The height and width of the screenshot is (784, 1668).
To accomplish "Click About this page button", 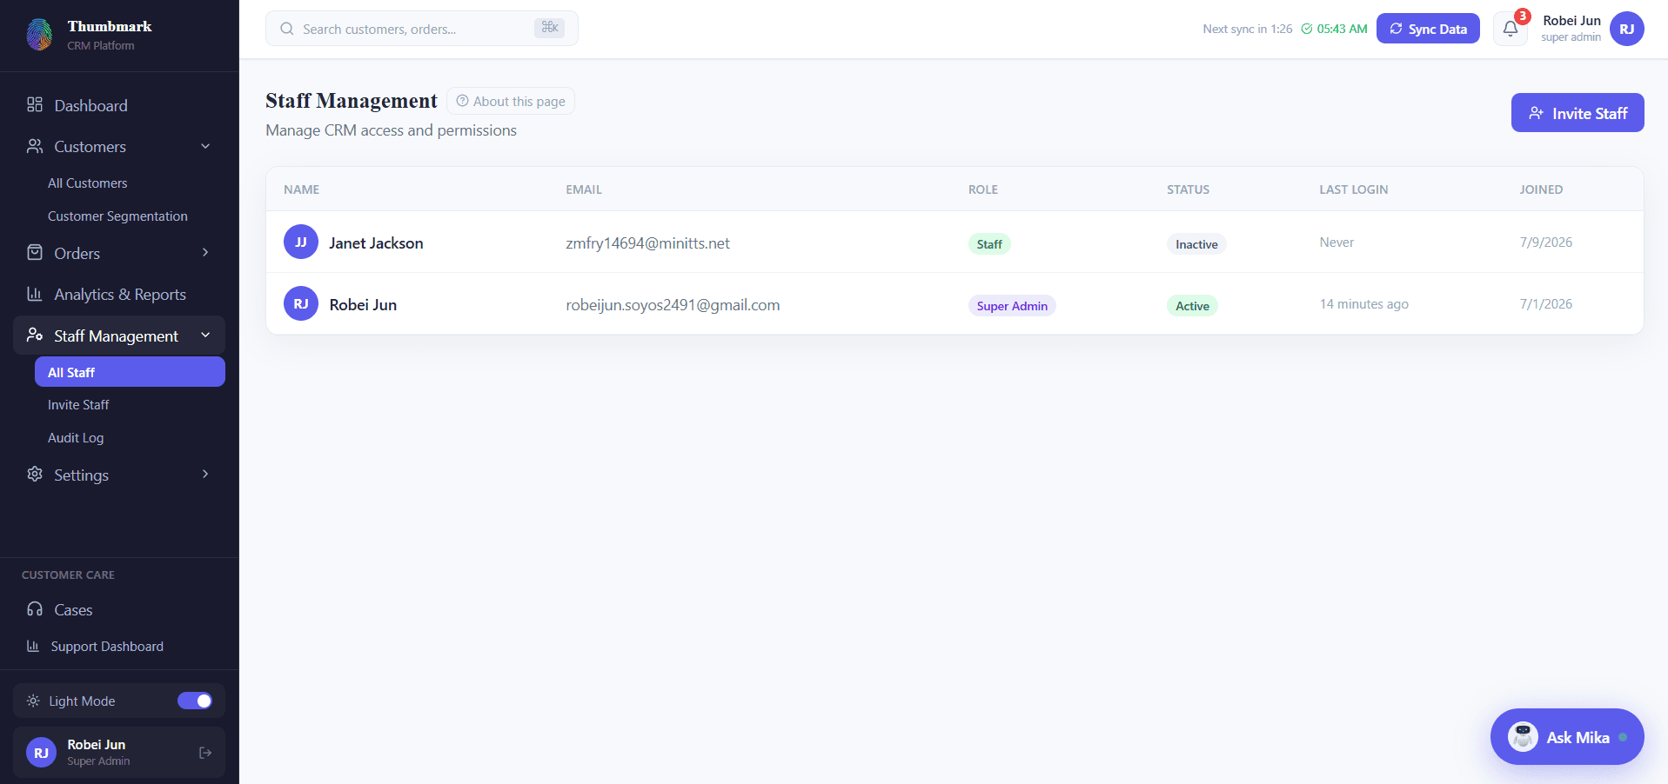I will [511, 101].
